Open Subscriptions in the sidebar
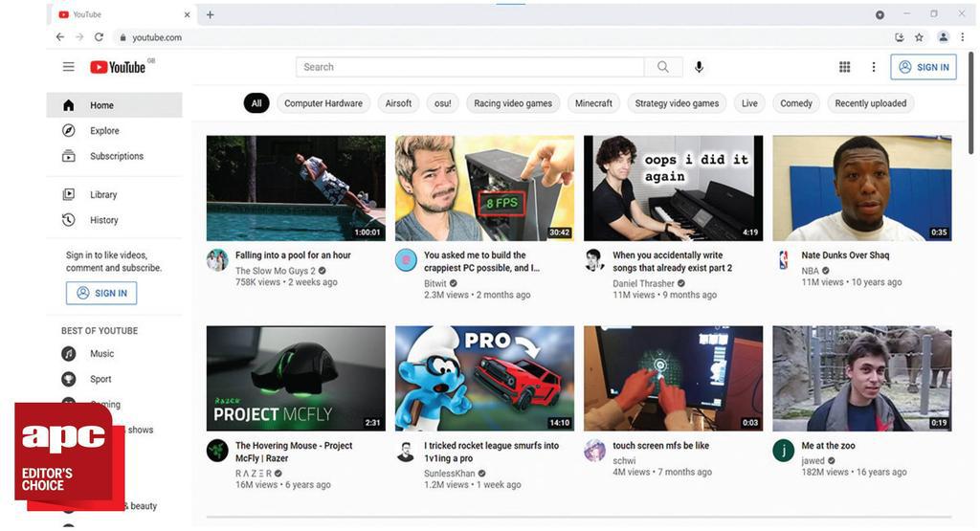The width and height of the screenshot is (980, 531). tap(115, 156)
